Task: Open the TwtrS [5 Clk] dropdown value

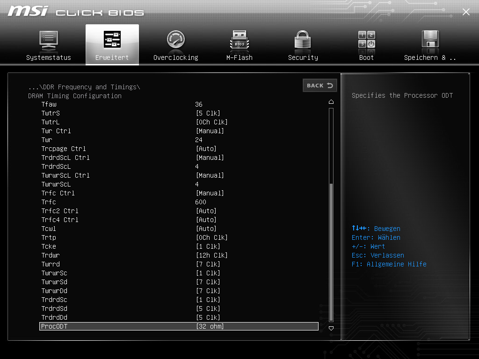Action: pyautogui.click(x=208, y=113)
